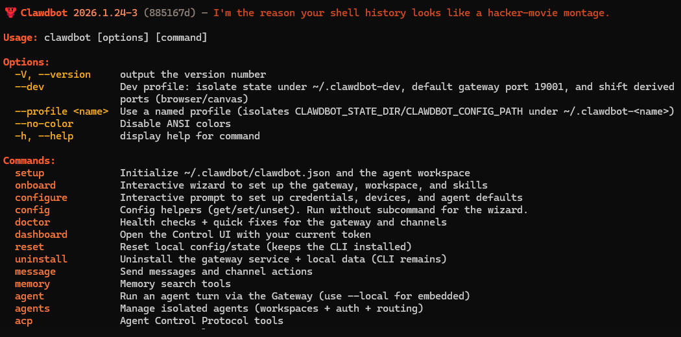The height and width of the screenshot is (337, 681).
Task: Click the '--profile <name>' option
Action: tap(62, 111)
